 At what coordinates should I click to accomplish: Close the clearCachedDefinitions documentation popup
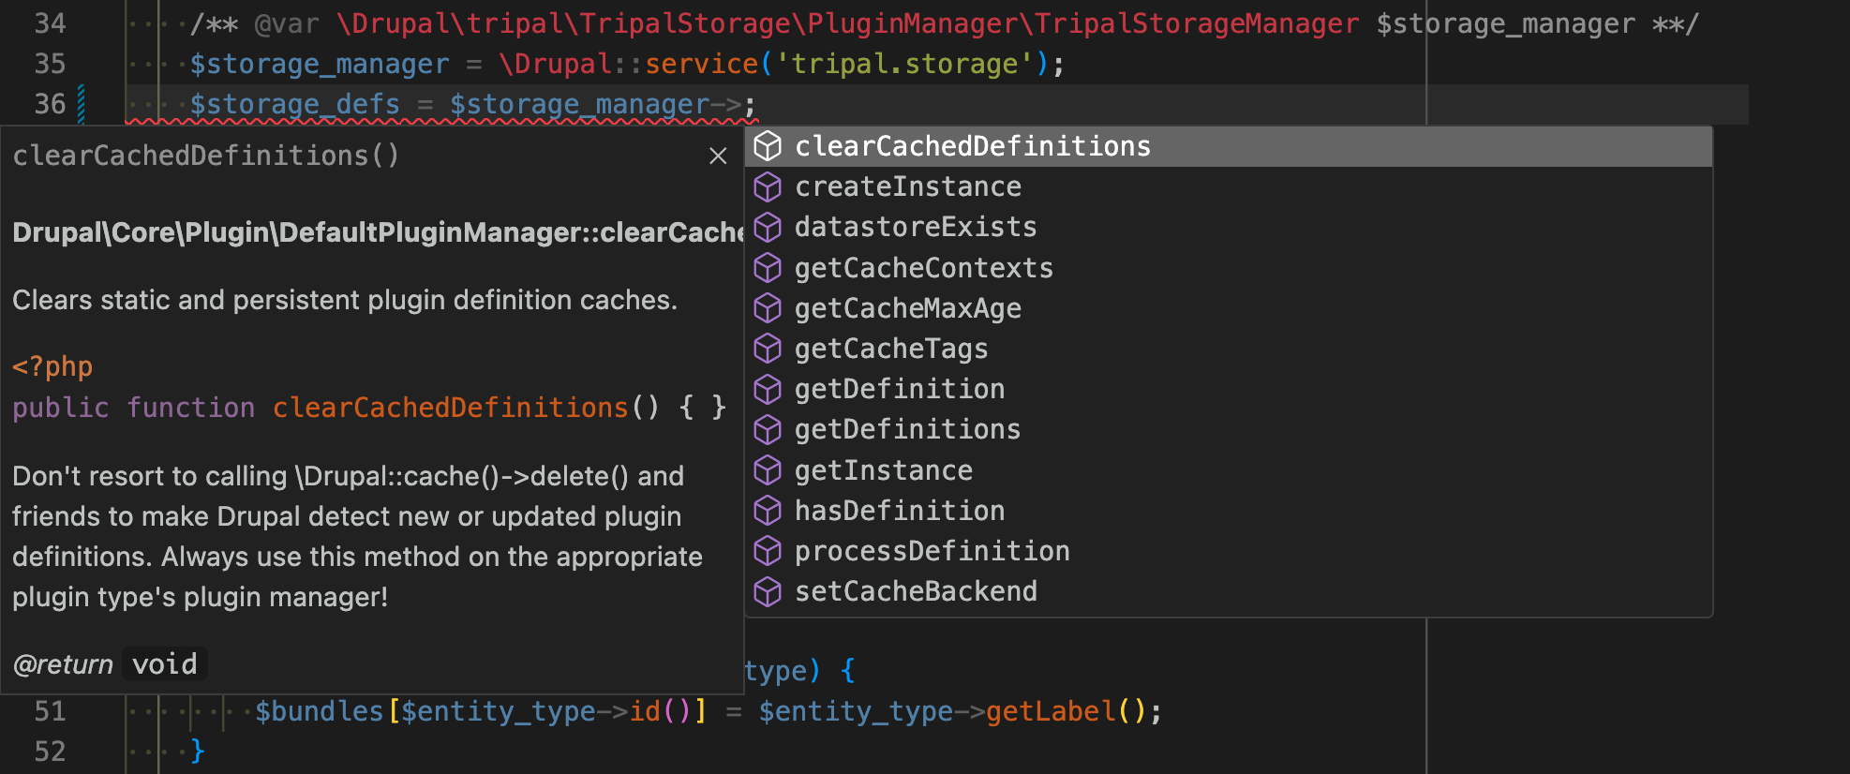point(718,156)
